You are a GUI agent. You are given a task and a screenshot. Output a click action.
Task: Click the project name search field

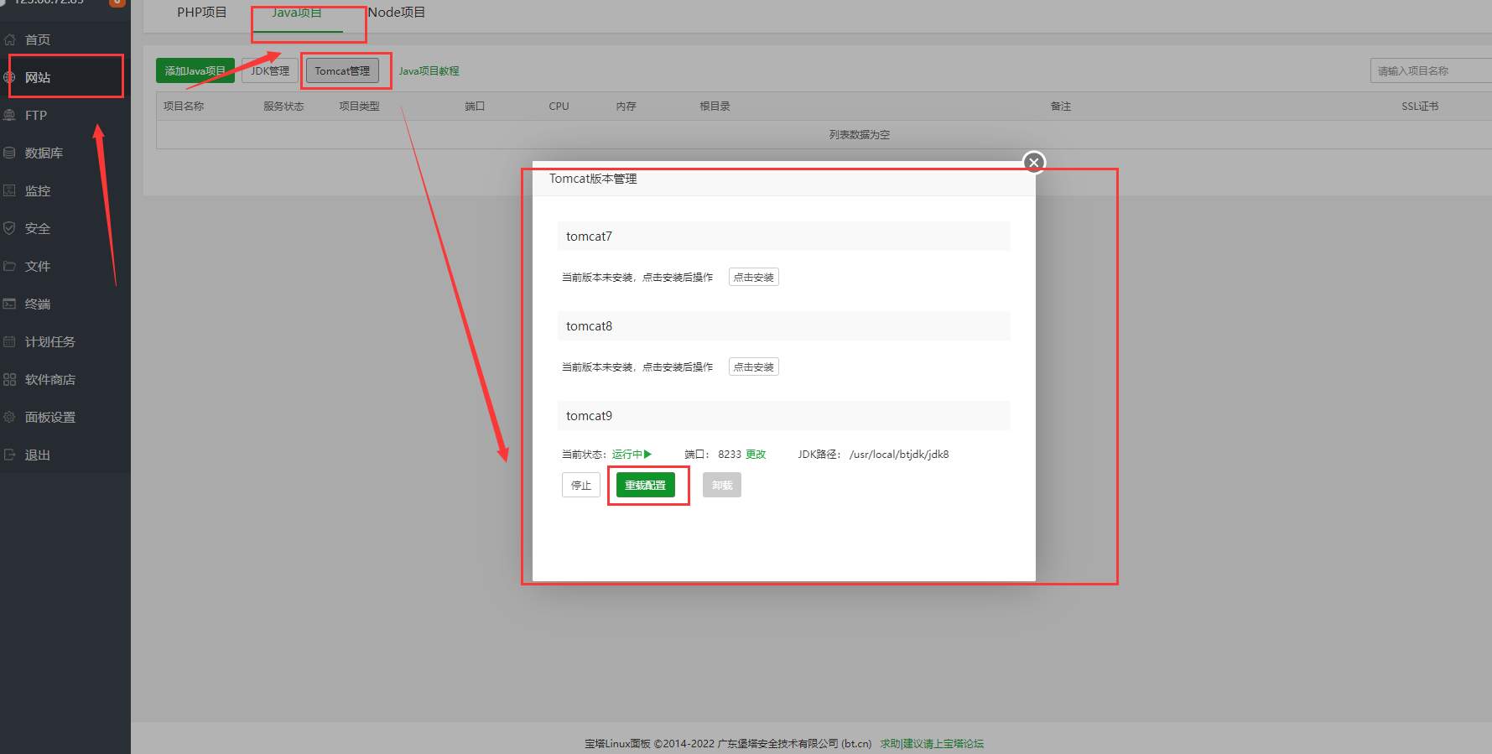click(x=1431, y=71)
